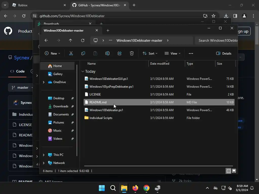Screen dimensions: 259x194
Task: Open Gallery in the navigation pane
Action: 57,74
